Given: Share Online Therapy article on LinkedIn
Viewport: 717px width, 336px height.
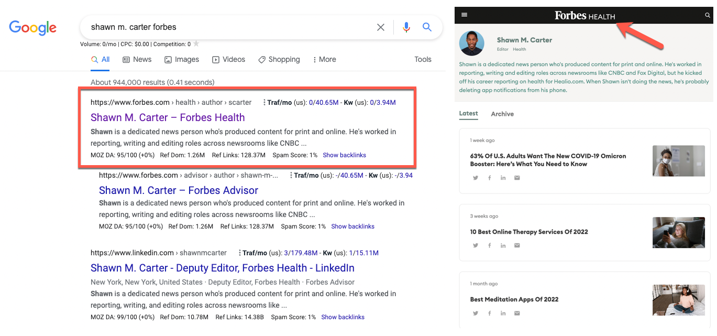Looking at the screenshot, I should coord(503,245).
